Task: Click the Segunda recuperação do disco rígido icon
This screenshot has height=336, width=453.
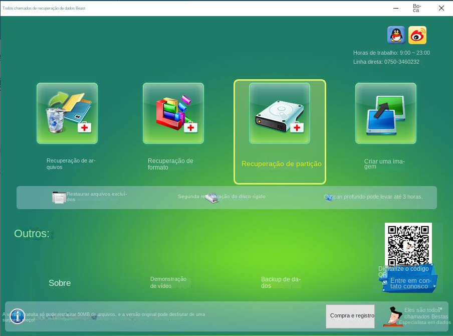Action: tap(212, 197)
